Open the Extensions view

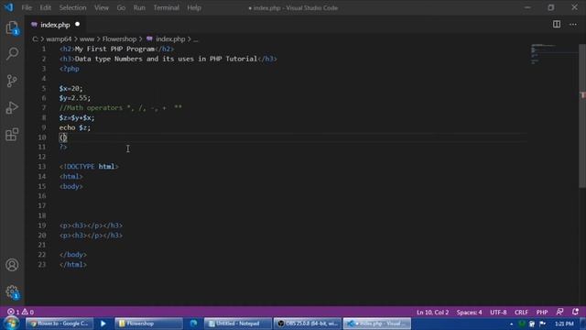(x=12, y=135)
